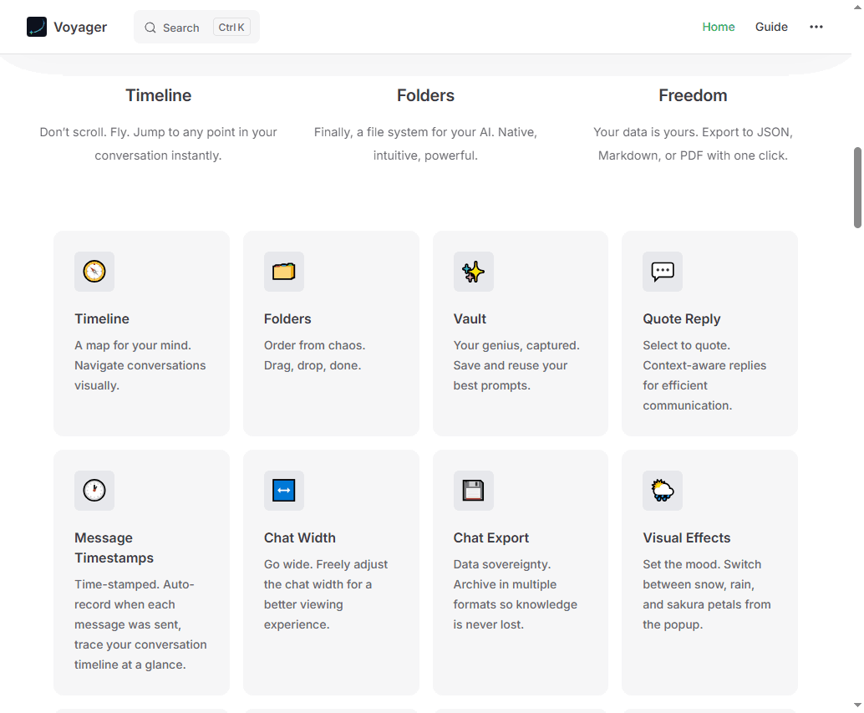Click the Vault sparkles icon

pos(473,272)
